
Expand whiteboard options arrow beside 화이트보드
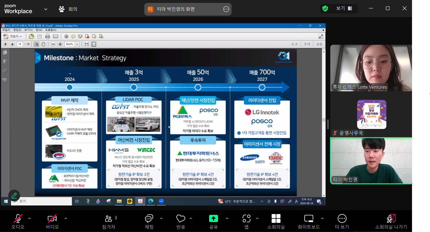(322, 218)
